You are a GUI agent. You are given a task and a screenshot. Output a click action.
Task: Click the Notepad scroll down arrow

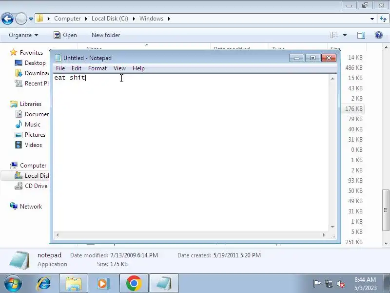click(332, 227)
